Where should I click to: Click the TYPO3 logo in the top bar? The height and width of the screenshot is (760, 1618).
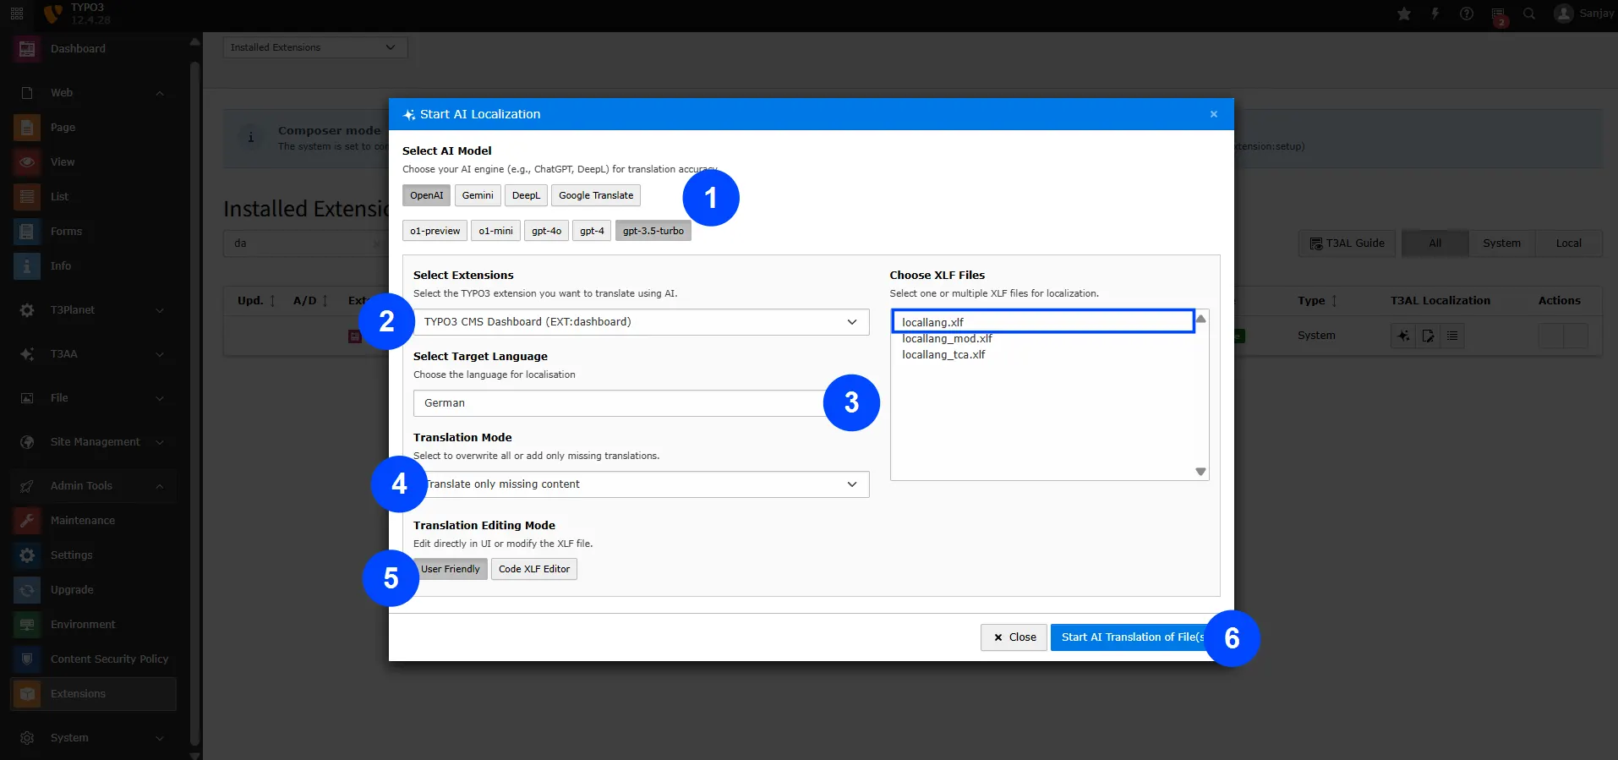(x=53, y=14)
